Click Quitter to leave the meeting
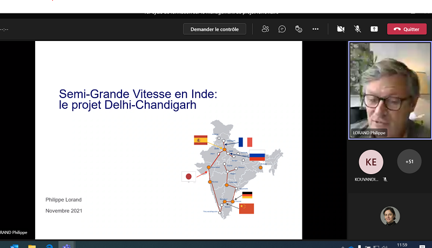Screen dimensions: 432x248 point(407,29)
